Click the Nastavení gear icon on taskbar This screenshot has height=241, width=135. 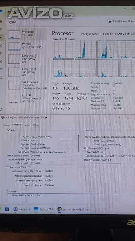(x=15, y=209)
